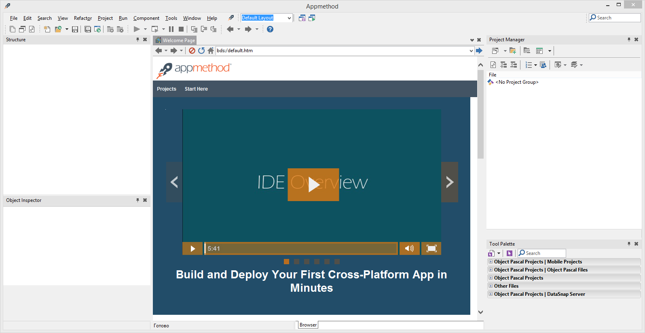645x333 pixels.
Task: Click the small play button in video controls
Action: point(192,248)
